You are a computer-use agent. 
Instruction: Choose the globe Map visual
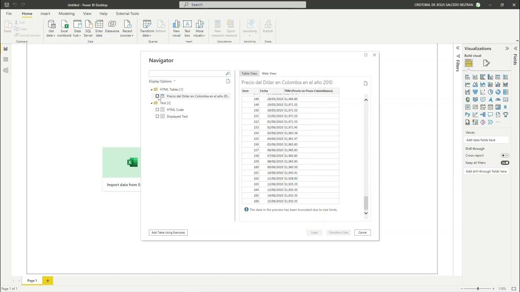468,100
